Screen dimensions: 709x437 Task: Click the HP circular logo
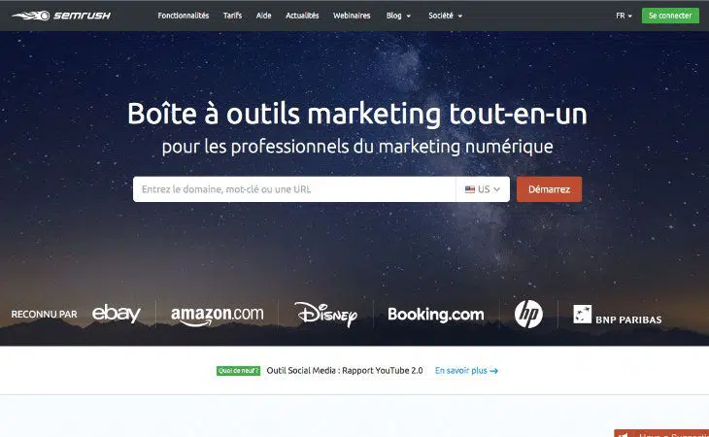[528, 314]
